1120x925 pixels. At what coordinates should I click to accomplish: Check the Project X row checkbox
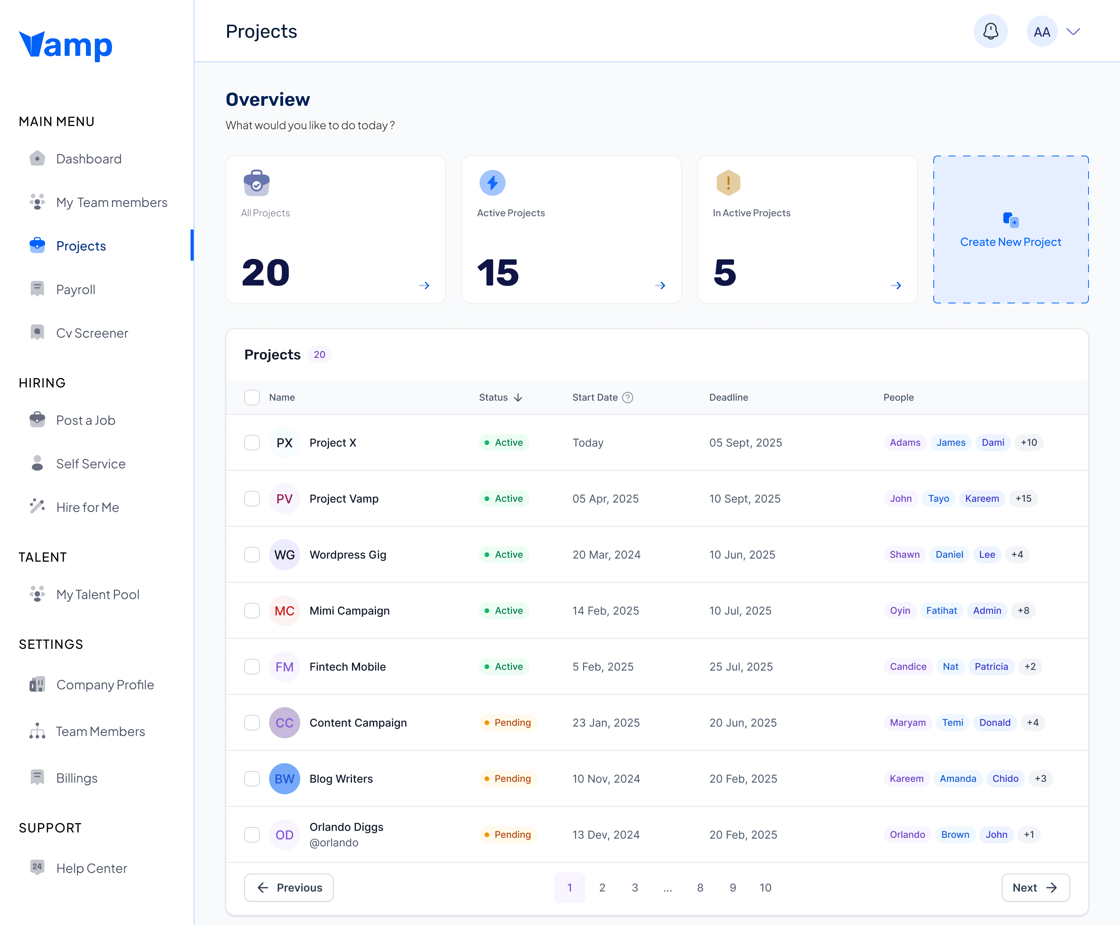point(252,443)
